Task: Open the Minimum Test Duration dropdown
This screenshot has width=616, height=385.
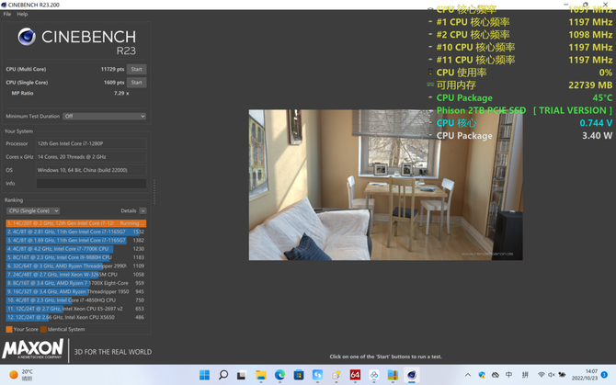Action: pyautogui.click(x=105, y=116)
